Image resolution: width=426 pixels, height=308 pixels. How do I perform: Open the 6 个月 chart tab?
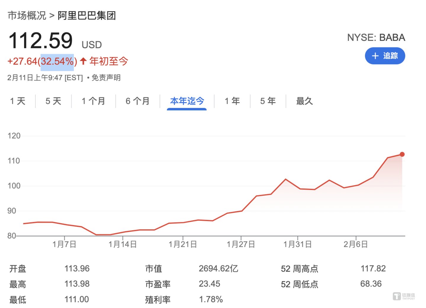(x=137, y=101)
